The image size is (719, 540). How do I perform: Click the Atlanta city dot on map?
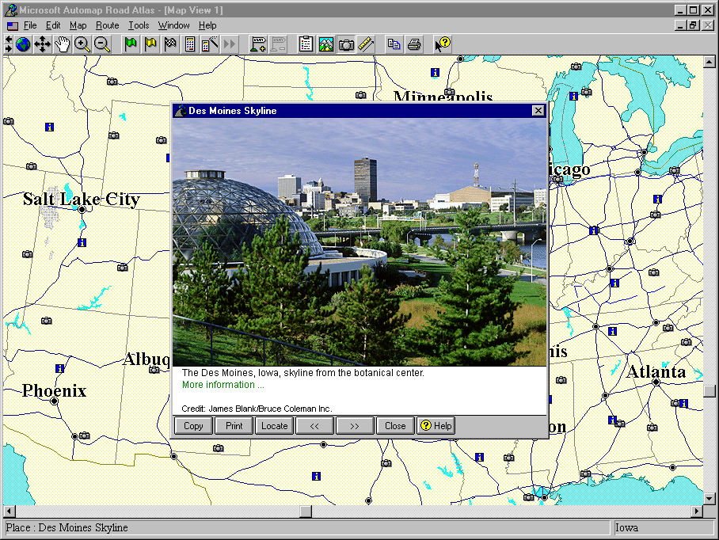click(x=656, y=382)
